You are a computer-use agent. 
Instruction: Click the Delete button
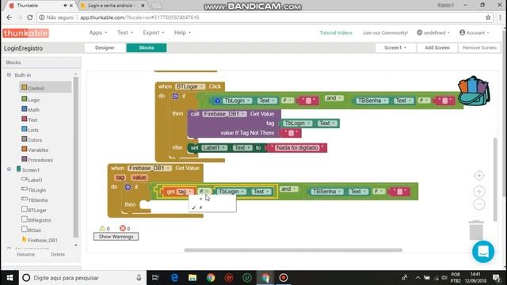click(x=58, y=254)
